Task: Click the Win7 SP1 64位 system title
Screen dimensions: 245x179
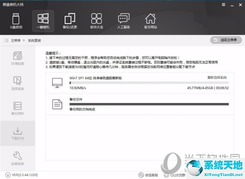Action: [96, 78]
